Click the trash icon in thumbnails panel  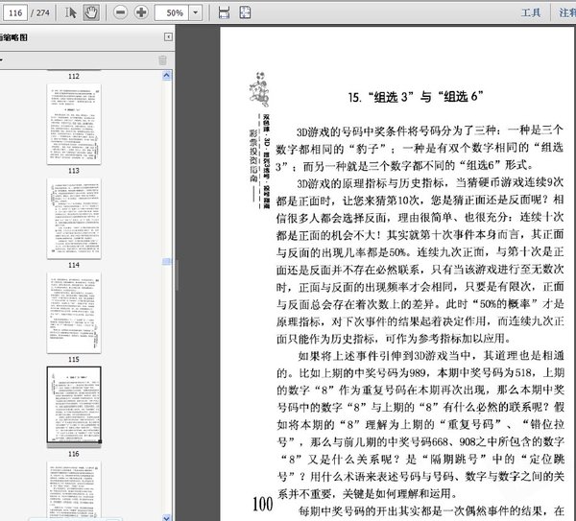click(x=162, y=59)
